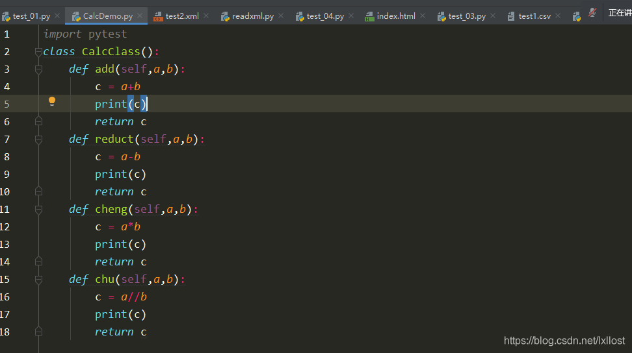Close the CalcDemo.py tab
The height and width of the screenshot is (353, 632).
tap(140, 16)
